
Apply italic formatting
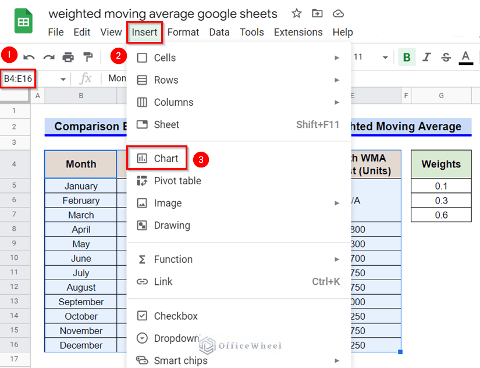coord(426,57)
